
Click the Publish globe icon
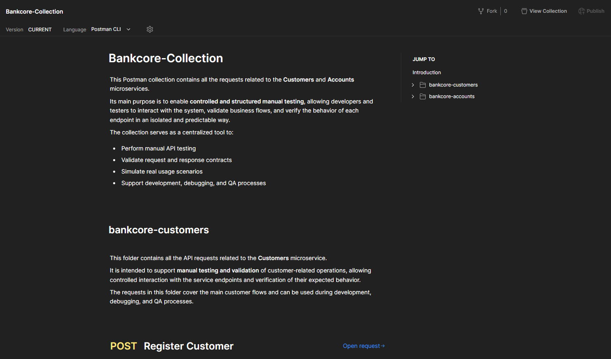coord(582,11)
